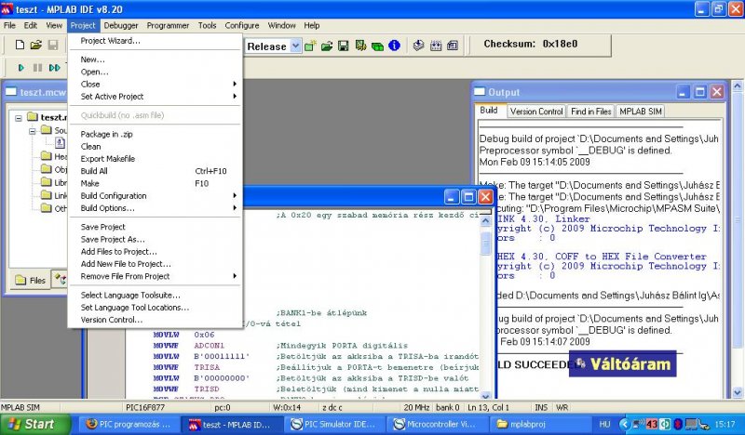Click the Halt pause icon

pyautogui.click(x=37, y=68)
